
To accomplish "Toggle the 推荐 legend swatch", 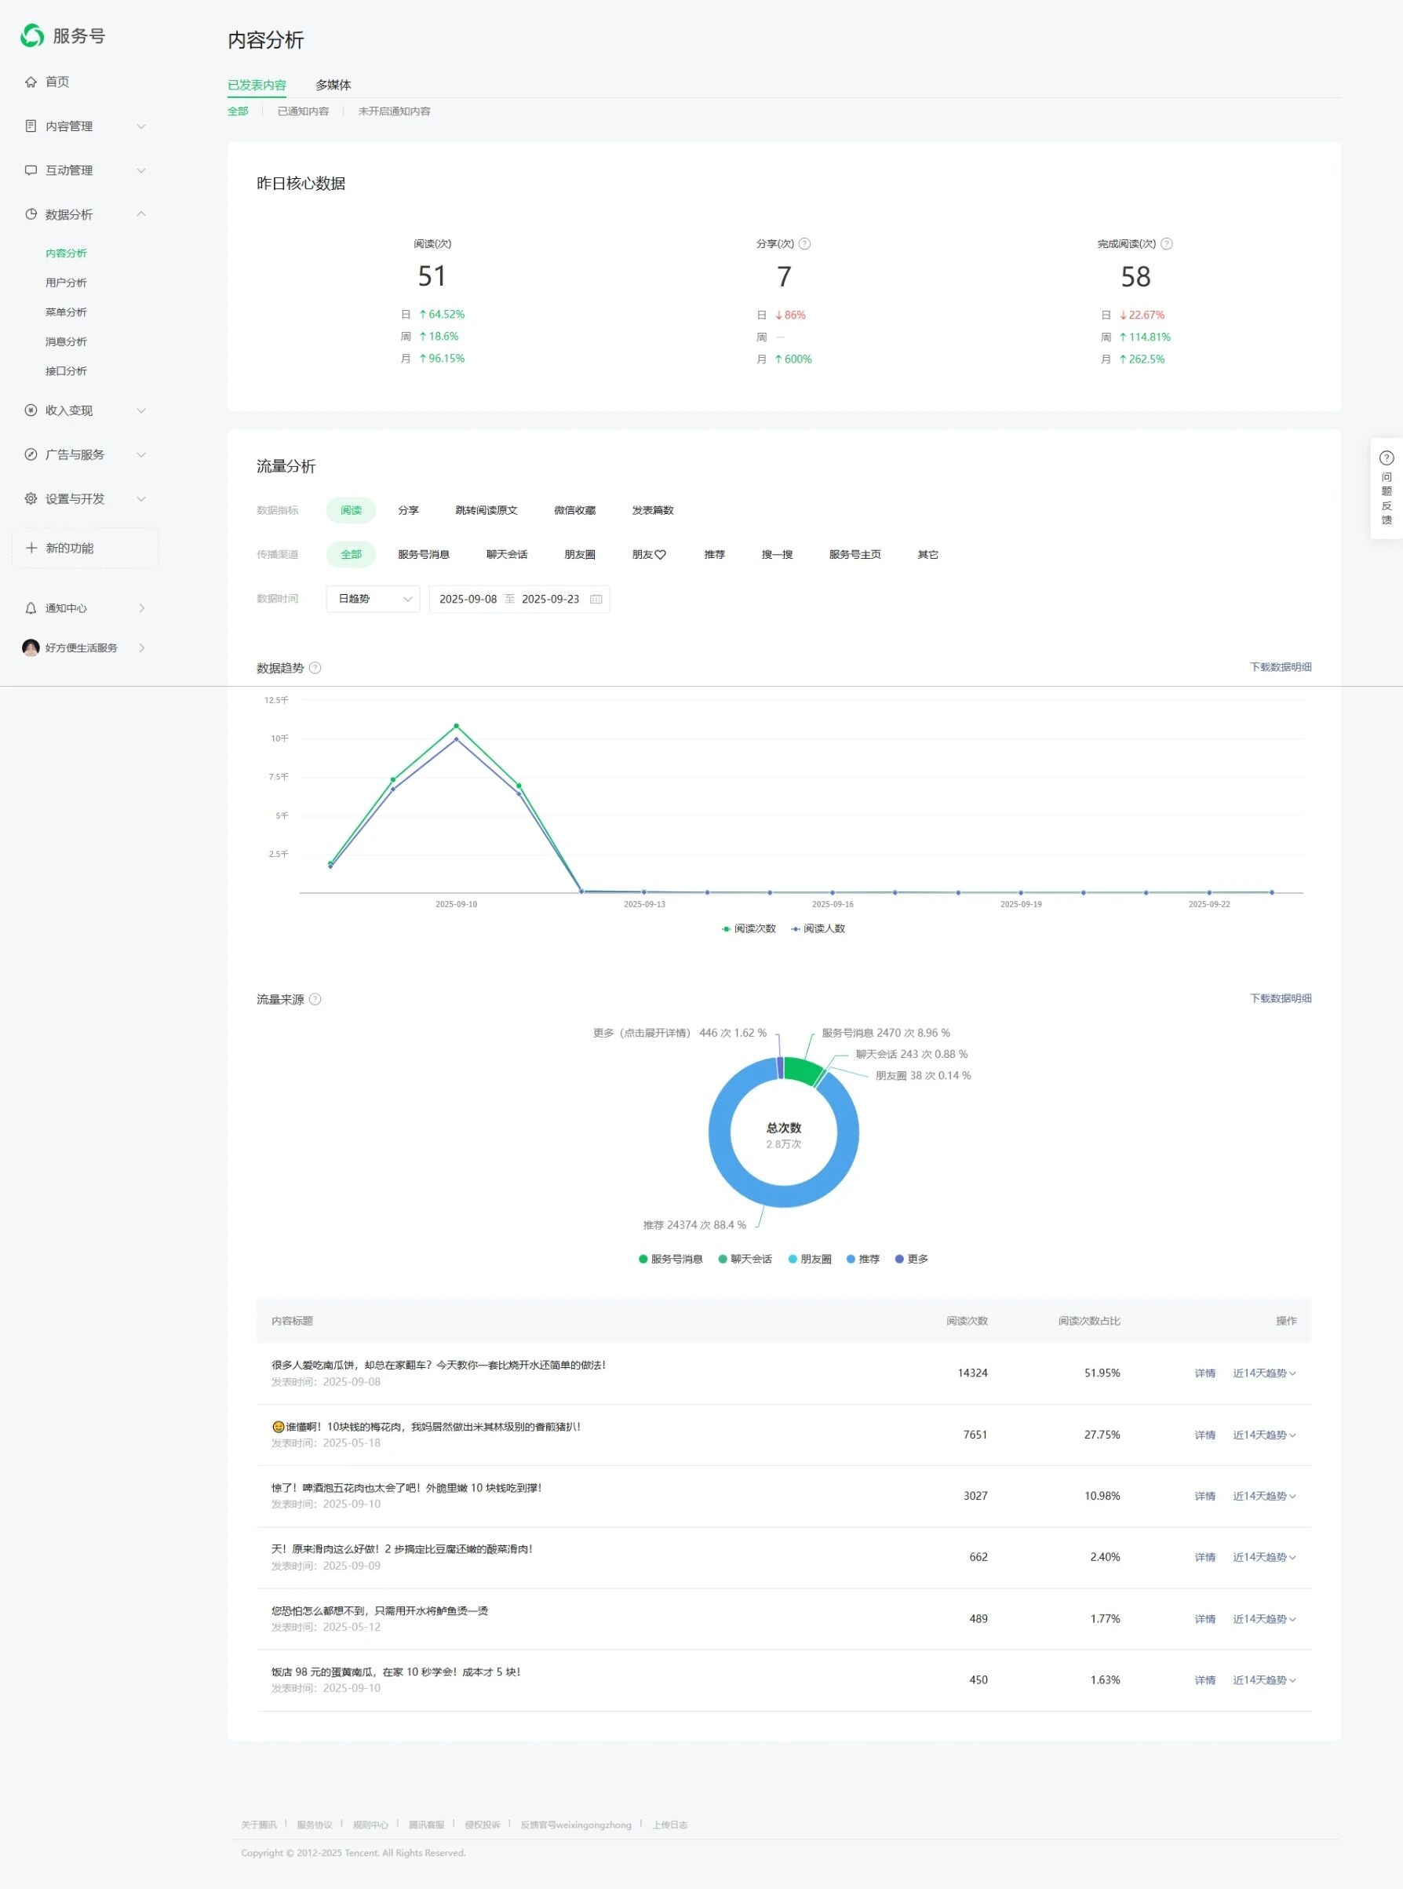I will click(x=851, y=1259).
